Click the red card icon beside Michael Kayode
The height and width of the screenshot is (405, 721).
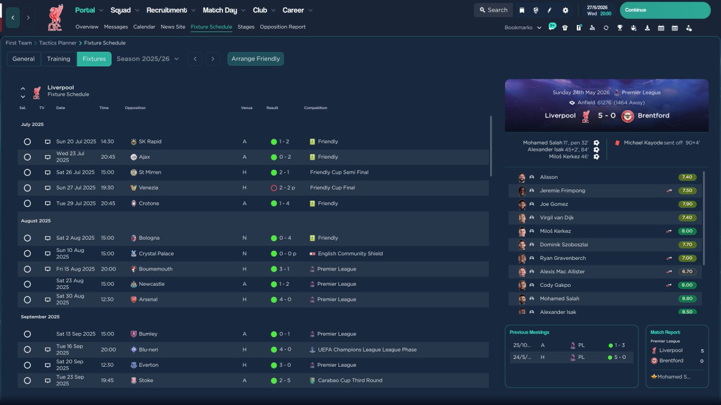617,143
